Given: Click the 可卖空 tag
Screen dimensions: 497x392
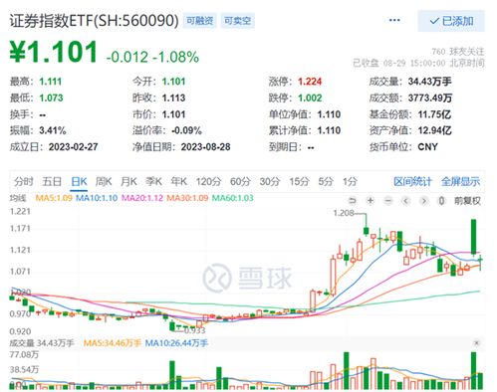Looking at the screenshot, I should click(237, 21).
